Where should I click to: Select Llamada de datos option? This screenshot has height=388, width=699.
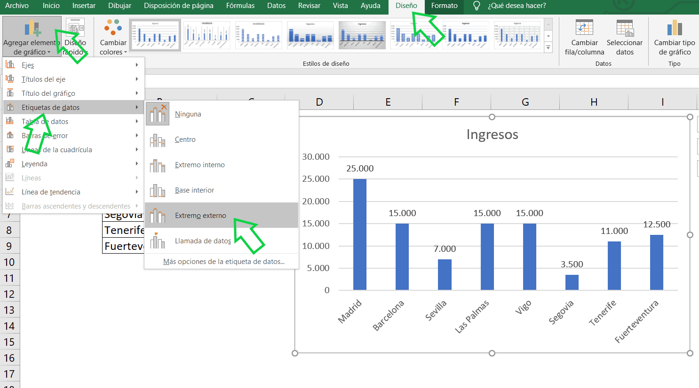pyautogui.click(x=222, y=241)
